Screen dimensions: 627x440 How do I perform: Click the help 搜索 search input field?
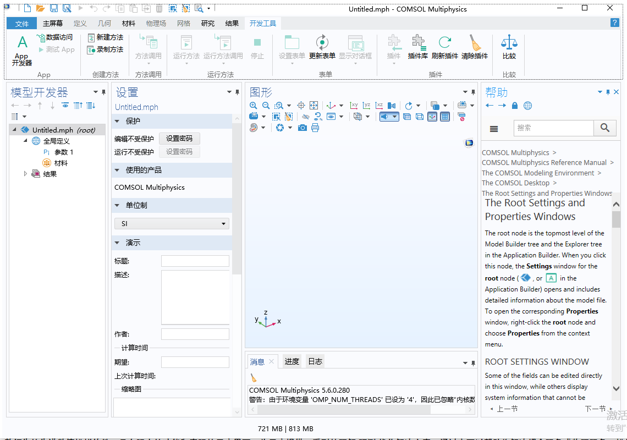[553, 128]
